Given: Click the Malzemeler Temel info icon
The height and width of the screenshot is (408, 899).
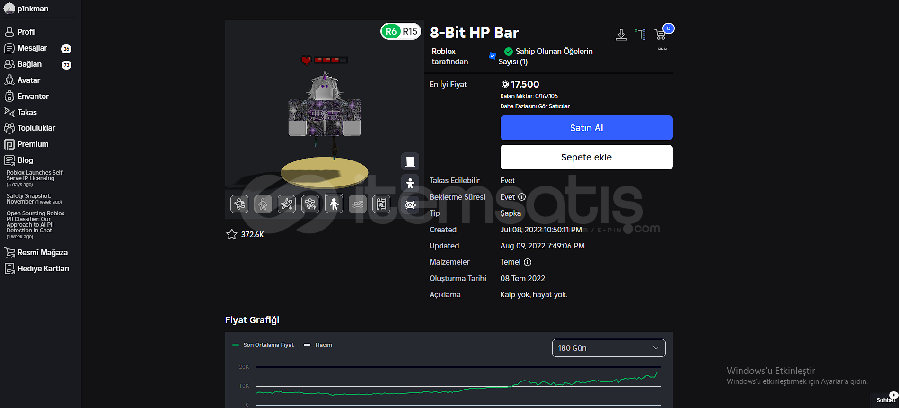Looking at the screenshot, I should pos(528,262).
